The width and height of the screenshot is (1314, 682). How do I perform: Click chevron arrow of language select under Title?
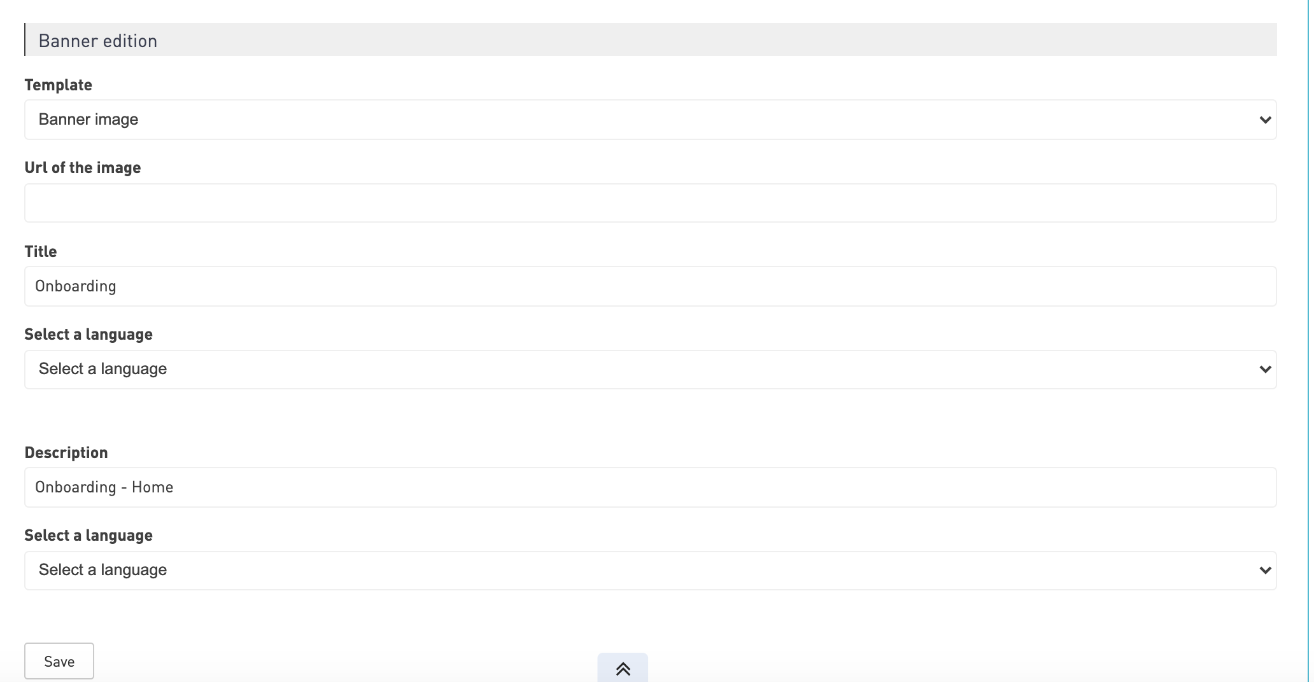(1265, 369)
